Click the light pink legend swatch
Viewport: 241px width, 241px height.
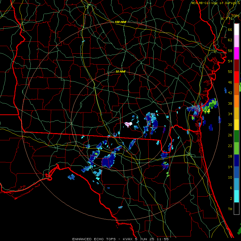[236, 41]
